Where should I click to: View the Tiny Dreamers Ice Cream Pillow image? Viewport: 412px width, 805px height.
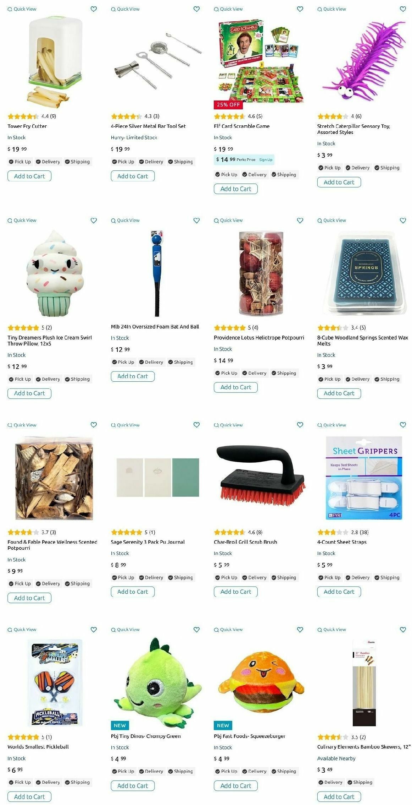[x=55, y=273]
